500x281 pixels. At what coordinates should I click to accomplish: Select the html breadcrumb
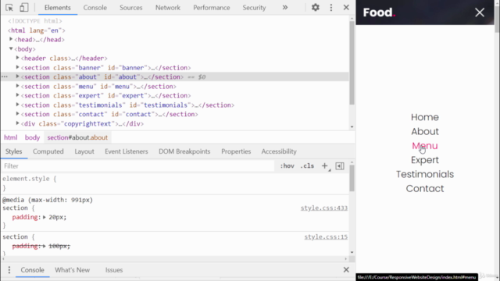[10, 137]
